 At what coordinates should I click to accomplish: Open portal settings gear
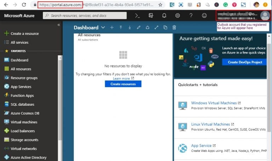[177, 16]
